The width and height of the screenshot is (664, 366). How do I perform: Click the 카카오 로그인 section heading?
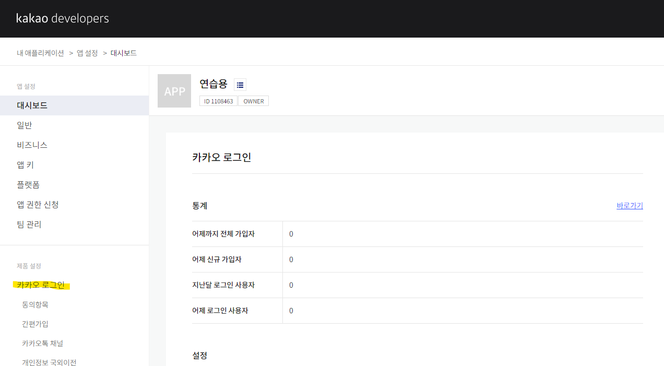coord(221,157)
